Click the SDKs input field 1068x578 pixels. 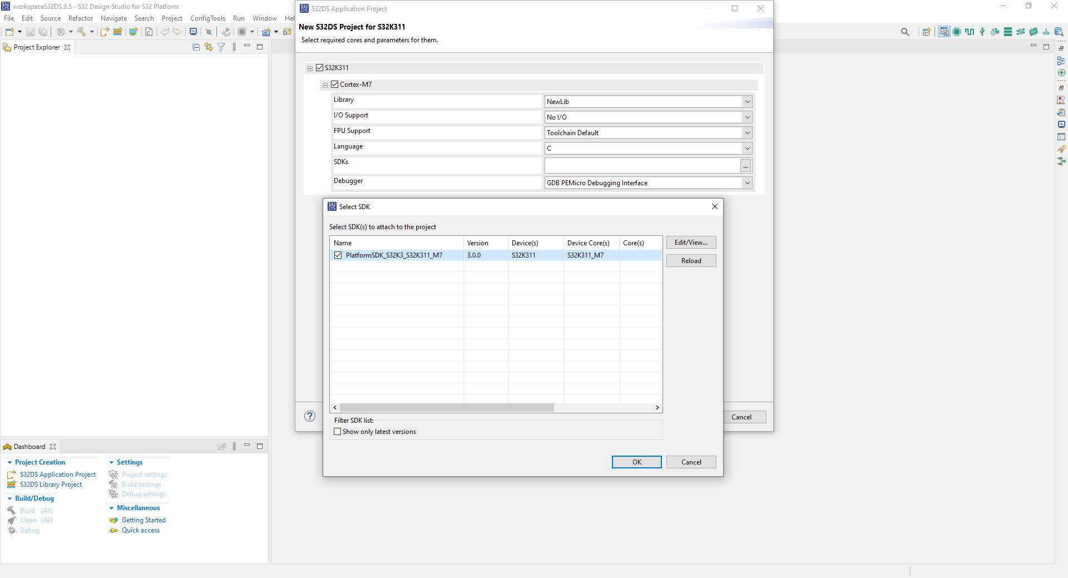640,165
